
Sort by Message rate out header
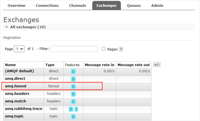134,65
